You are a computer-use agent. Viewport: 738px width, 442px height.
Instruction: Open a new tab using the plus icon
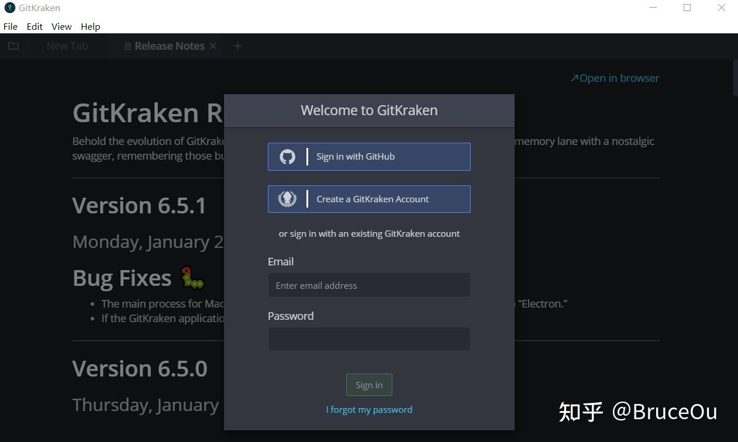pos(237,46)
